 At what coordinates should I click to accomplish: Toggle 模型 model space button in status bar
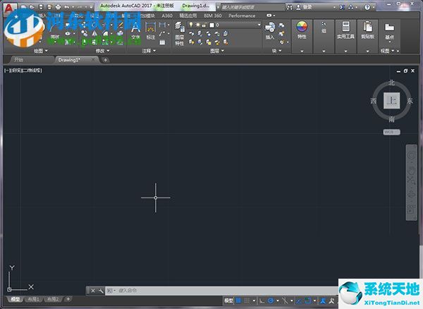click(228, 301)
